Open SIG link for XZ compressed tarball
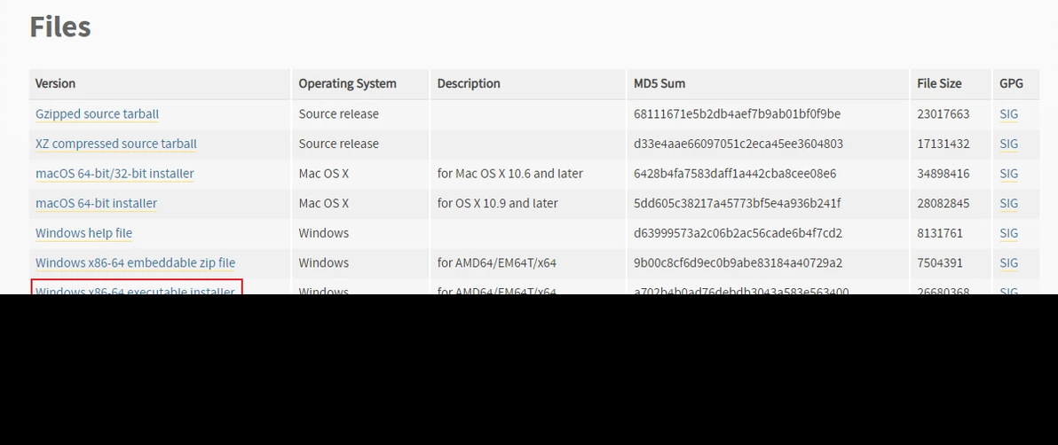Image resolution: width=1058 pixels, height=445 pixels. 1008,144
